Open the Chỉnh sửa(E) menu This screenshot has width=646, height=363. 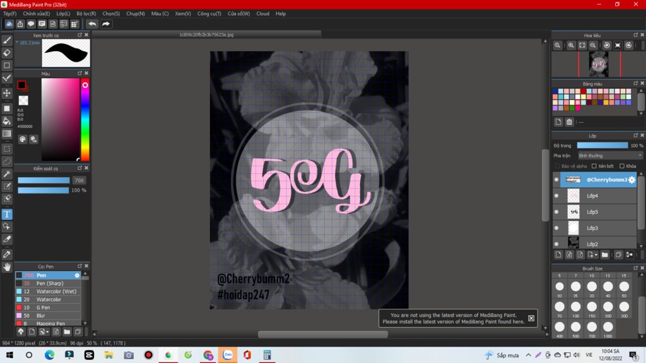(36, 14)
